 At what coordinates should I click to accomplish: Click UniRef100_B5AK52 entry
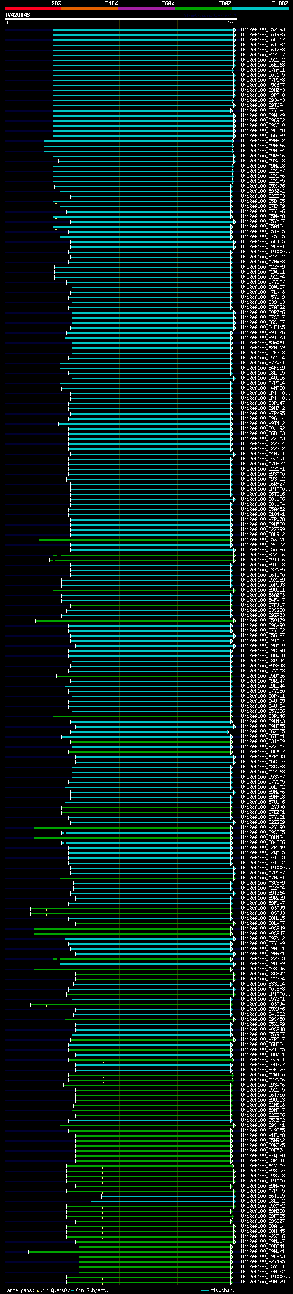point(262,510)
